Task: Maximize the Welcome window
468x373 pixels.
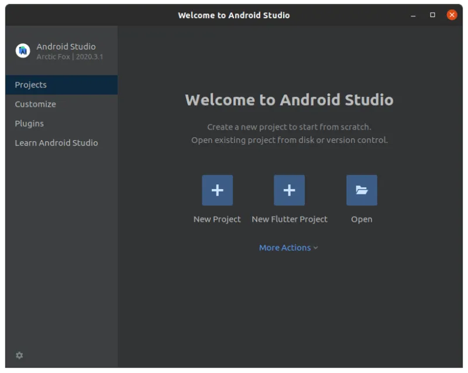Action: pyautogui.click(x=433, y=15)
